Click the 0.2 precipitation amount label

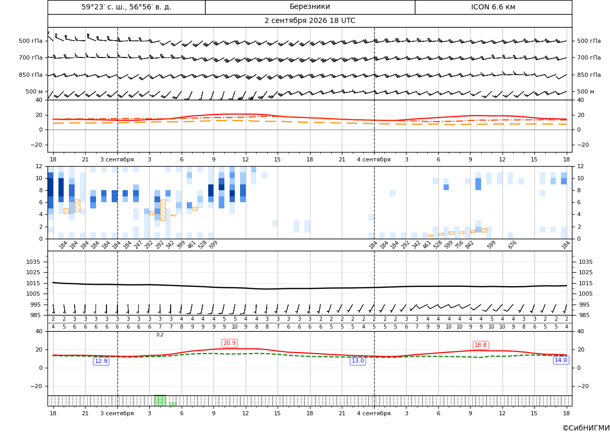tap(160, 335)
